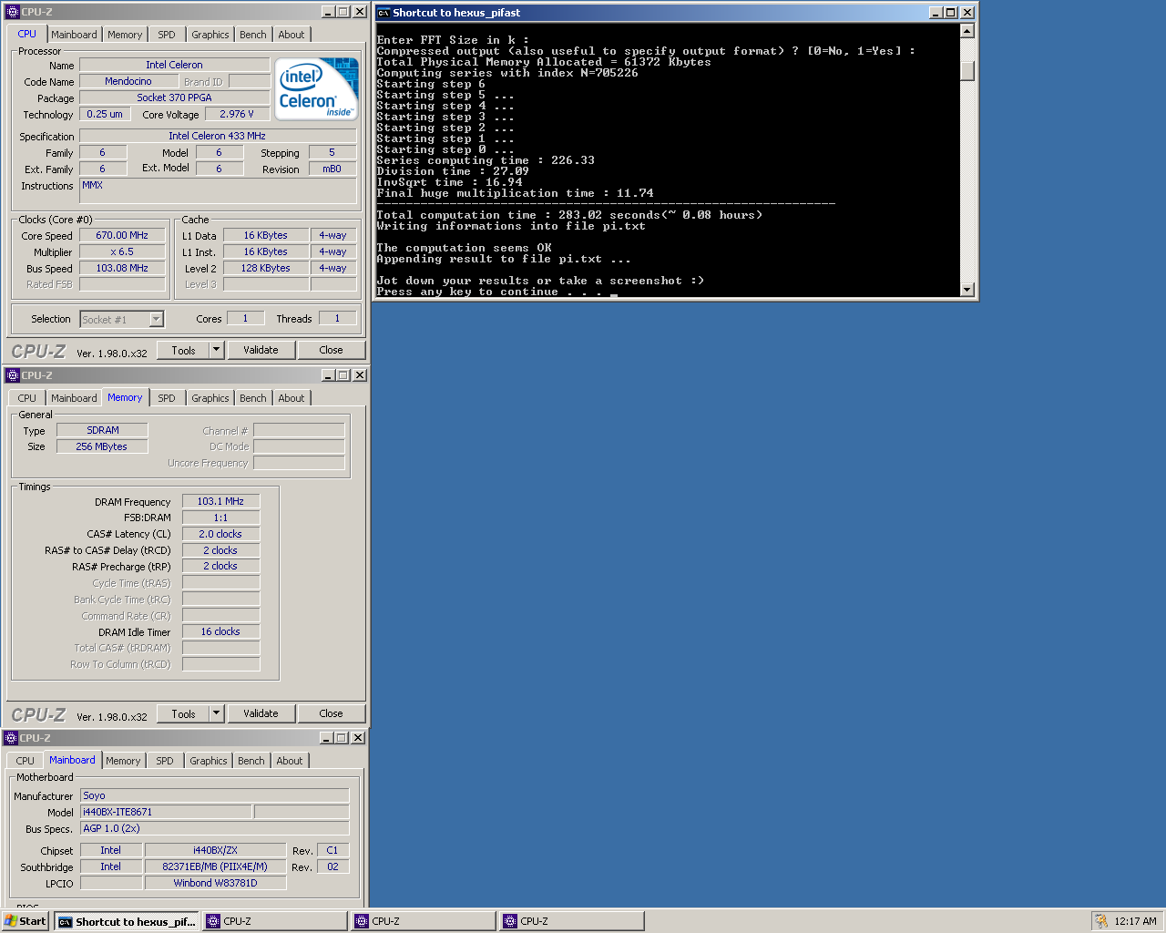The image size is (1166, 933).
Task: Click the i440BX-ITE8671 model value
Action: coord(166,812)
